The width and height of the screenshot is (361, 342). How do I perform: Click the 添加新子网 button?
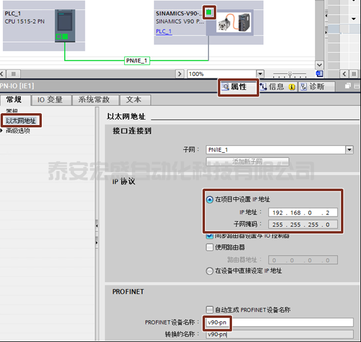[x=247, y=162]
